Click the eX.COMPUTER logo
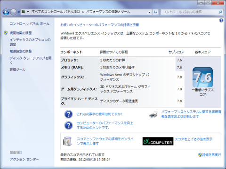The height and width of the screenshot is (169, 226). point(158,141)
